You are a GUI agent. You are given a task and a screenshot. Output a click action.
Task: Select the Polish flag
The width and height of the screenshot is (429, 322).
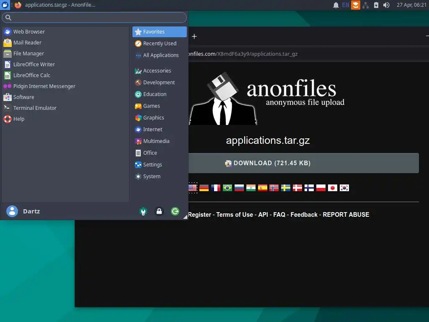[x=321, y=188]
